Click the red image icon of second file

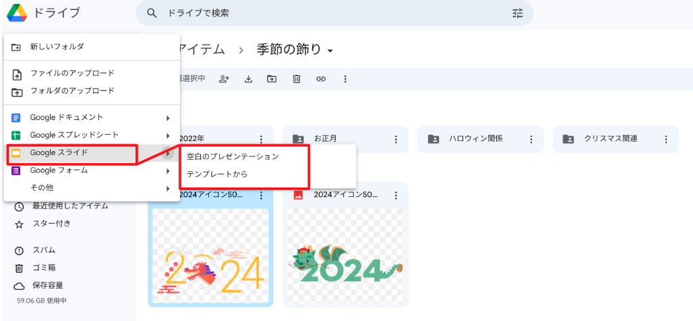[x=299, y=195]
